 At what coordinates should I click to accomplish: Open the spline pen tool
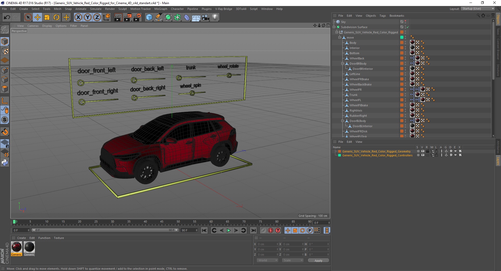(x=159, y=17)
